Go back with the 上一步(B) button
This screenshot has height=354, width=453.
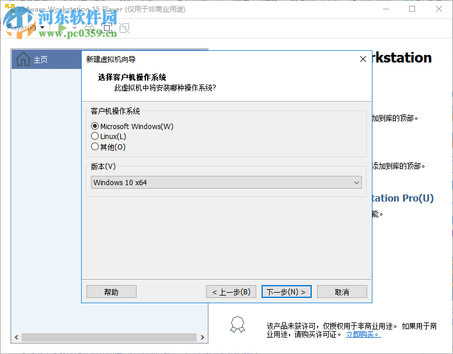231,292
